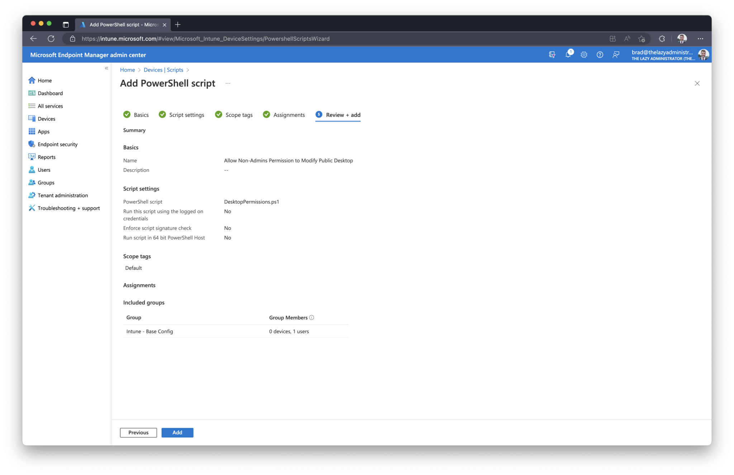Go to the Script settings step

click(x=181, y=115)
